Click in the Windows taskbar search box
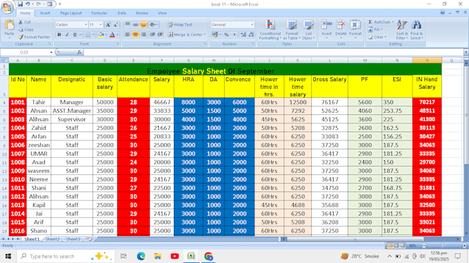This screenshot has height=263, width=469. pyautogui.click(x=66, y=256)
